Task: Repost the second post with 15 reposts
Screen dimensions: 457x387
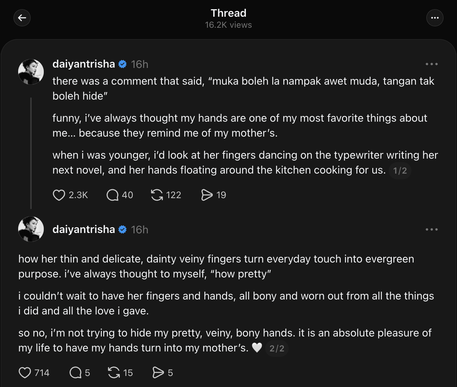Action: [x=114, y=373]
